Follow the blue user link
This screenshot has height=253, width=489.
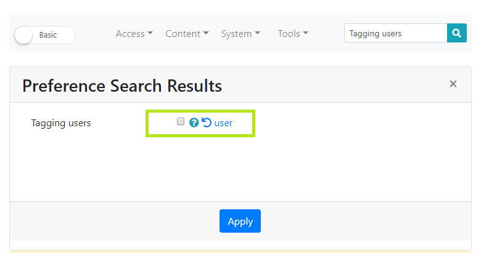point(223,123)
